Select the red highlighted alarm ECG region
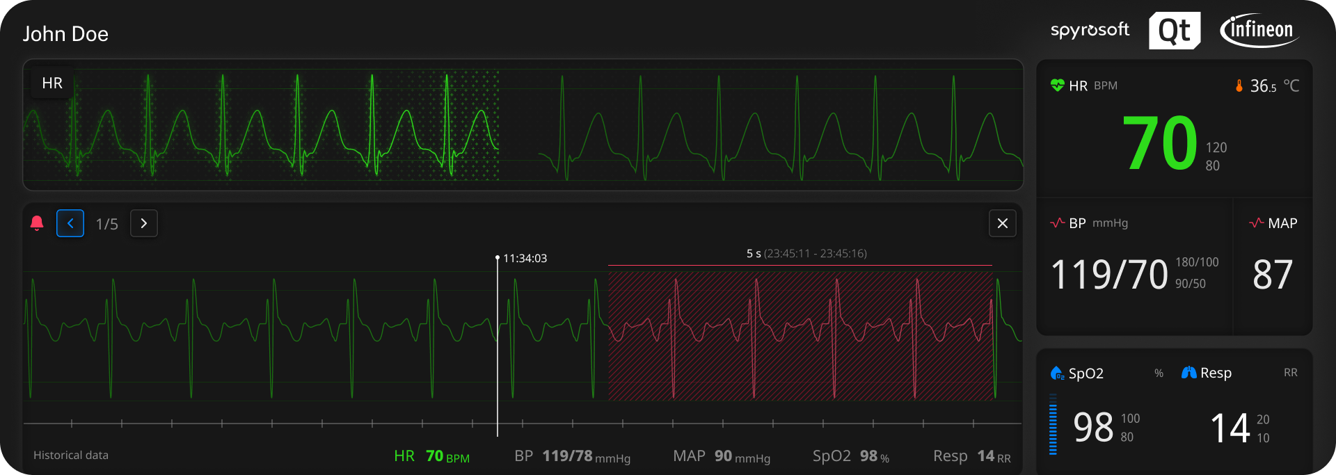The height and width of the screenshot is (475, 1336). coord(800,335)
